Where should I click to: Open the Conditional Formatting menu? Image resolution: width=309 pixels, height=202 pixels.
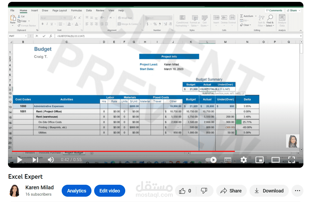coord(182,21)
